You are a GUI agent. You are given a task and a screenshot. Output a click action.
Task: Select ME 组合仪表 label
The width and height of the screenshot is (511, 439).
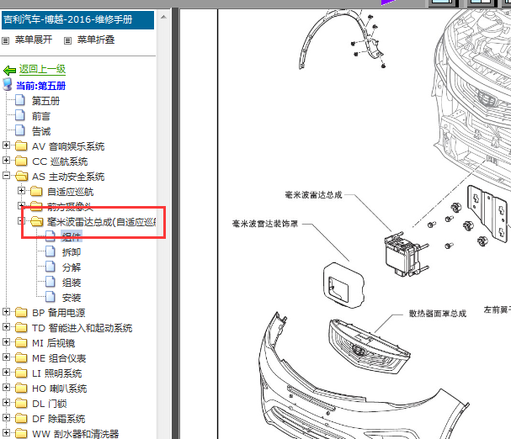pos(59,358)
